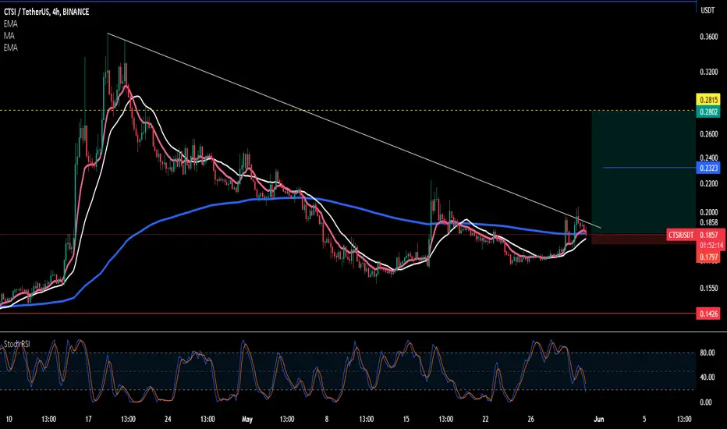Click the 0.3200 price axis value
Image resolution: width=727 pixels, height=429 pixels.
pyautogui.click(x=708, y=72)
